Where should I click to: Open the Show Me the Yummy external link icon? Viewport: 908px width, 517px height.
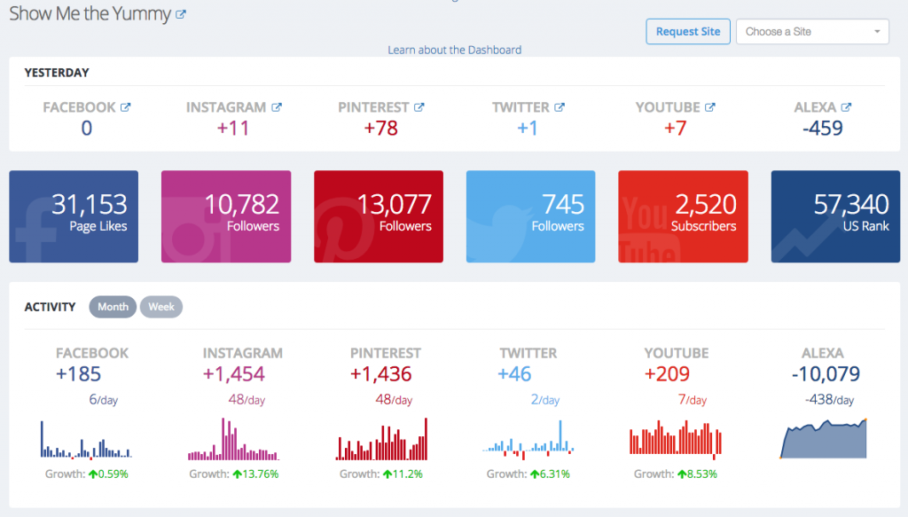[x=181, y=14]
